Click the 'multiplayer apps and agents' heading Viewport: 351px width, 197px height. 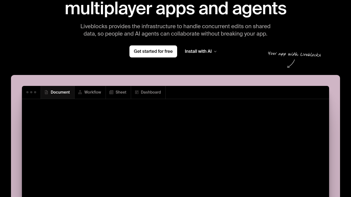pyautogui.click(x=175, y=8)
